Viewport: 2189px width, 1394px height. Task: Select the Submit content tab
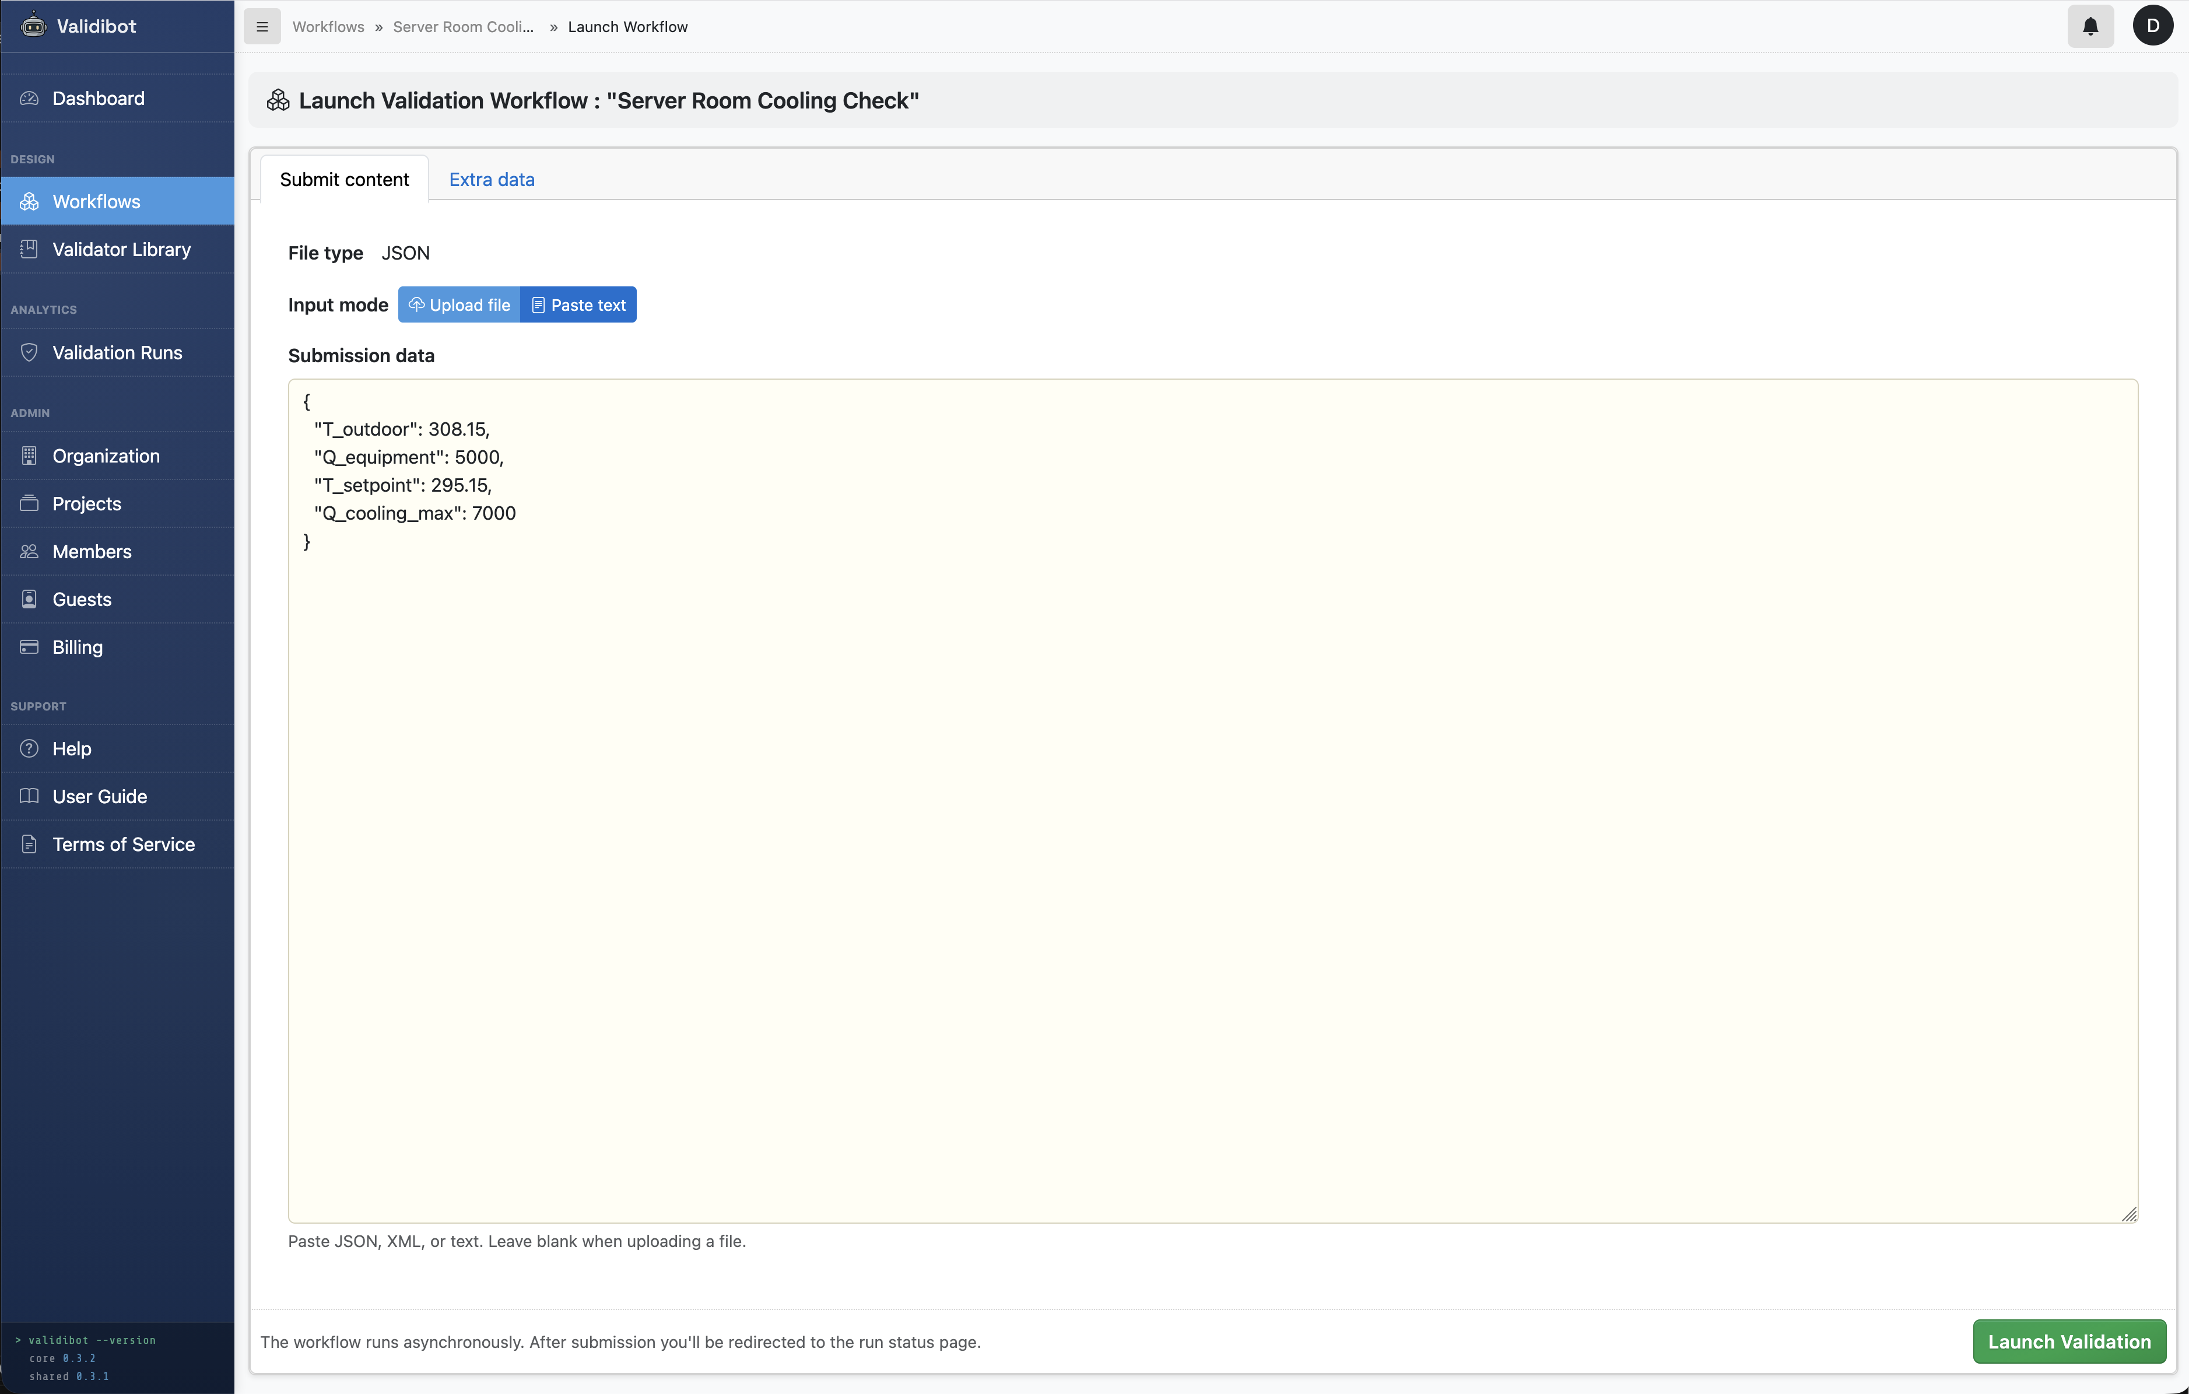343,179
